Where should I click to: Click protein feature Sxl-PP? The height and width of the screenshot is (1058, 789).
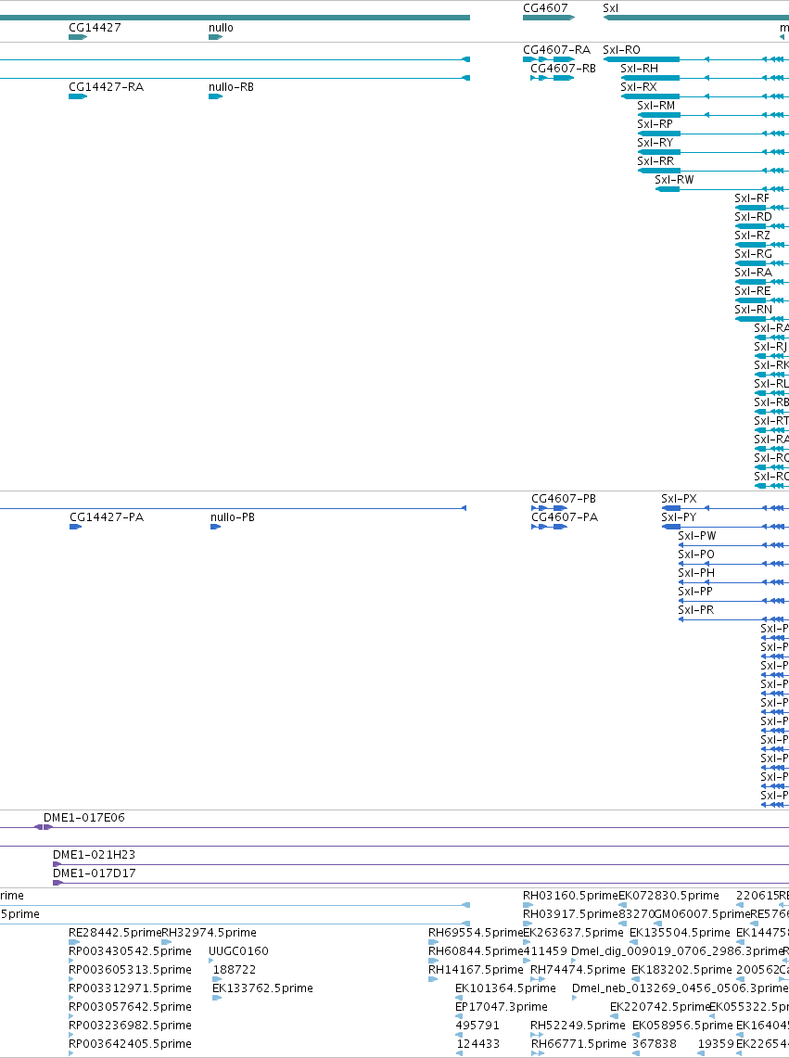click(x=695, y=592)
